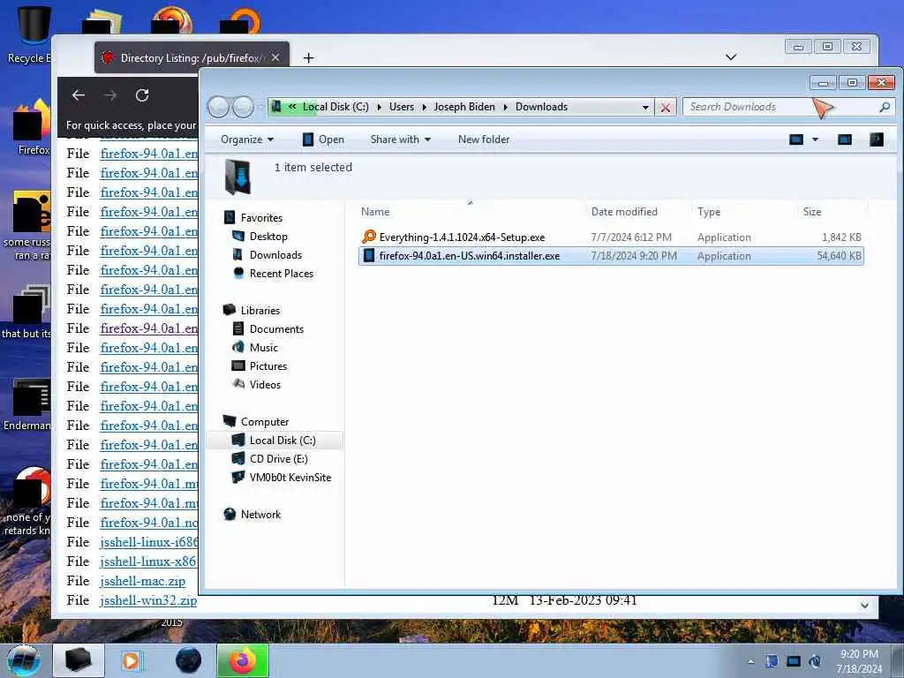Click Users in the address breadcrumb
The height and width of the screenshot is (678, 904).
tap(402, 107)
